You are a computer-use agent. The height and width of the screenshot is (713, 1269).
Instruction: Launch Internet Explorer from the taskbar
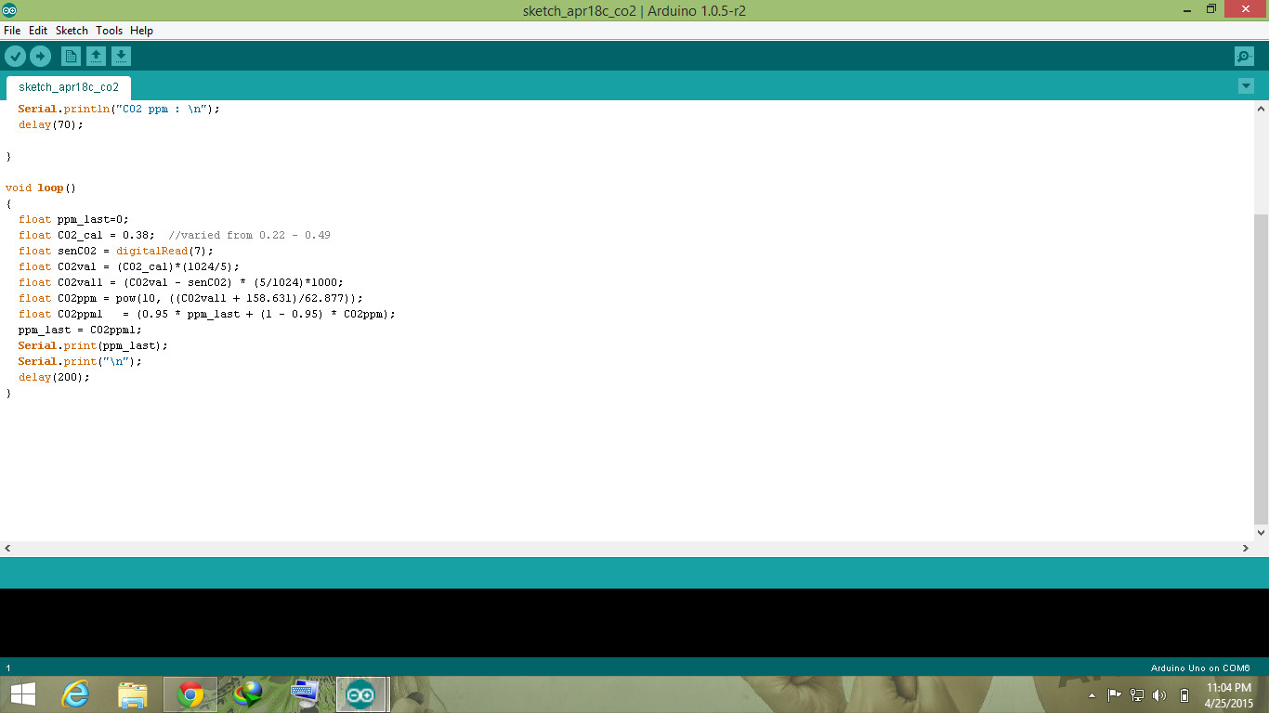(75, 694)
